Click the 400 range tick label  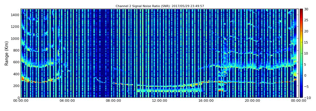[16, 74]
